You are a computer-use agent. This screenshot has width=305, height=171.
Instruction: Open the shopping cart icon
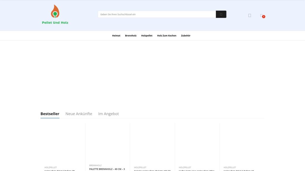(x=261, y=15)
